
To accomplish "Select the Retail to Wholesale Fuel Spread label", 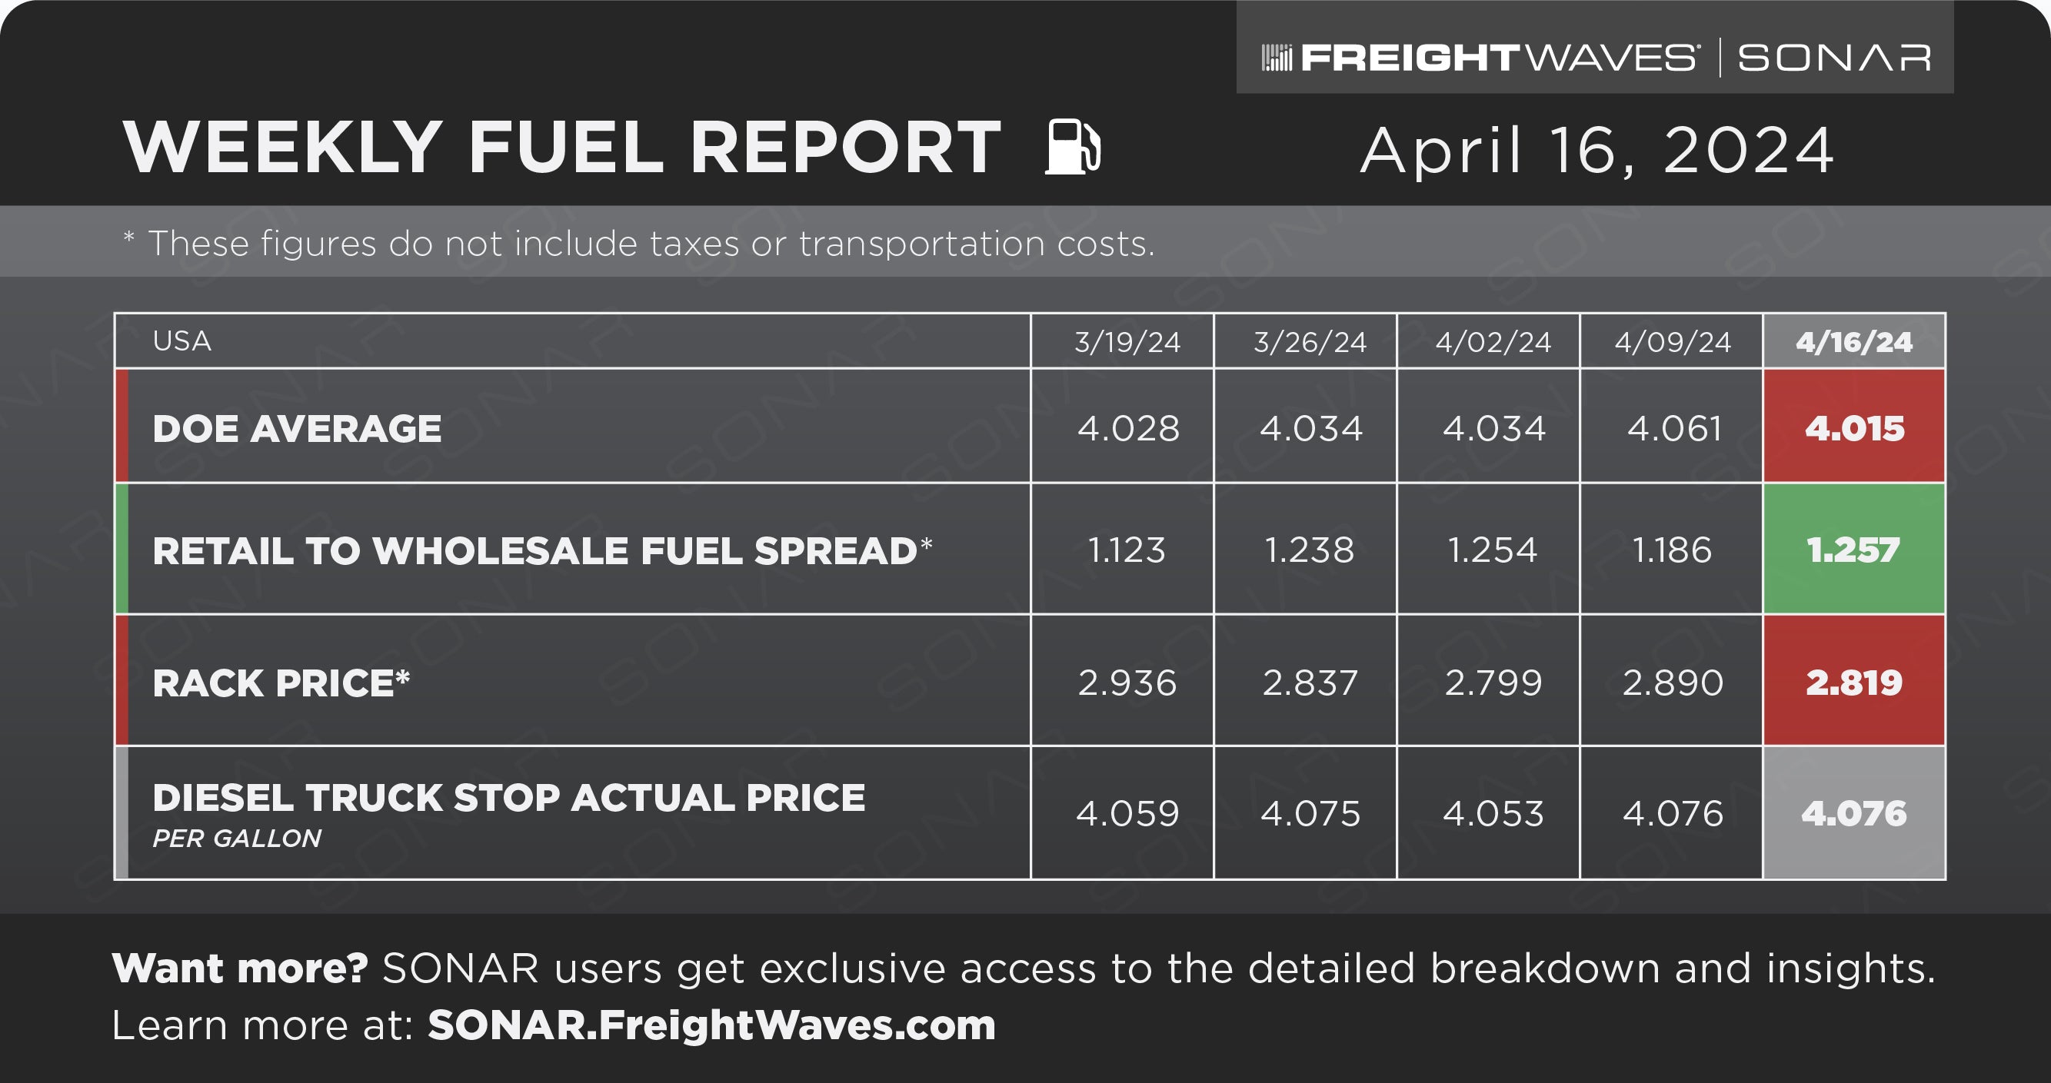I will (542, 550).
